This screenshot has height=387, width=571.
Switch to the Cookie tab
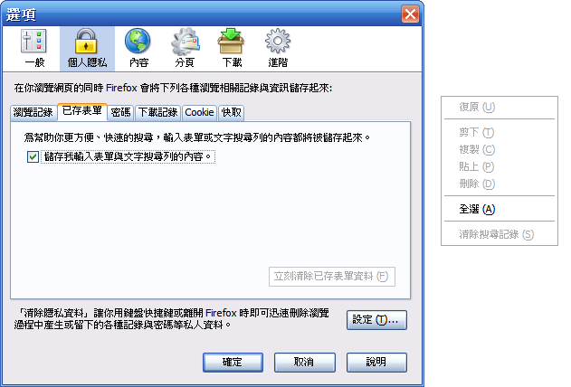(199, 112)
